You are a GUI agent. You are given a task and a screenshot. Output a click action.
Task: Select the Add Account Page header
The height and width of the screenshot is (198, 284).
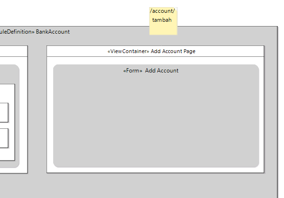155,51
